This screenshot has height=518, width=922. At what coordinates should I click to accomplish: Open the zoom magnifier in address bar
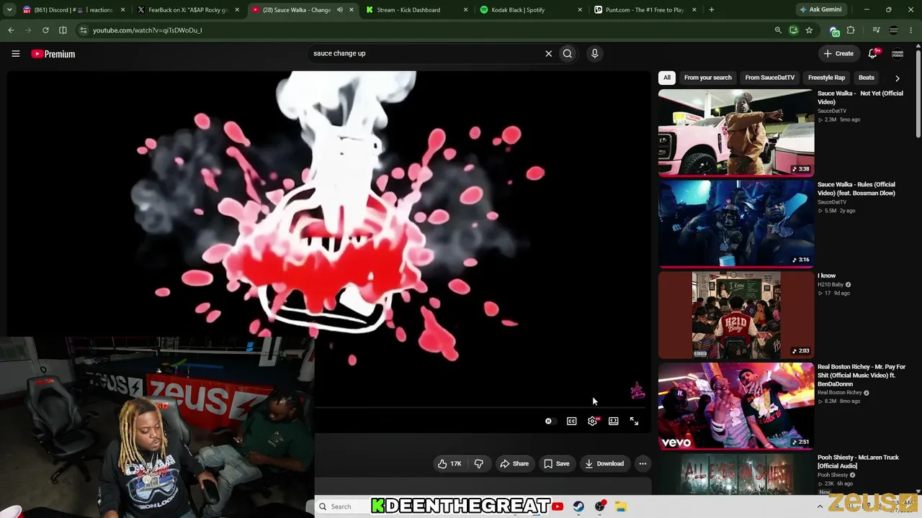click(778, 30)
